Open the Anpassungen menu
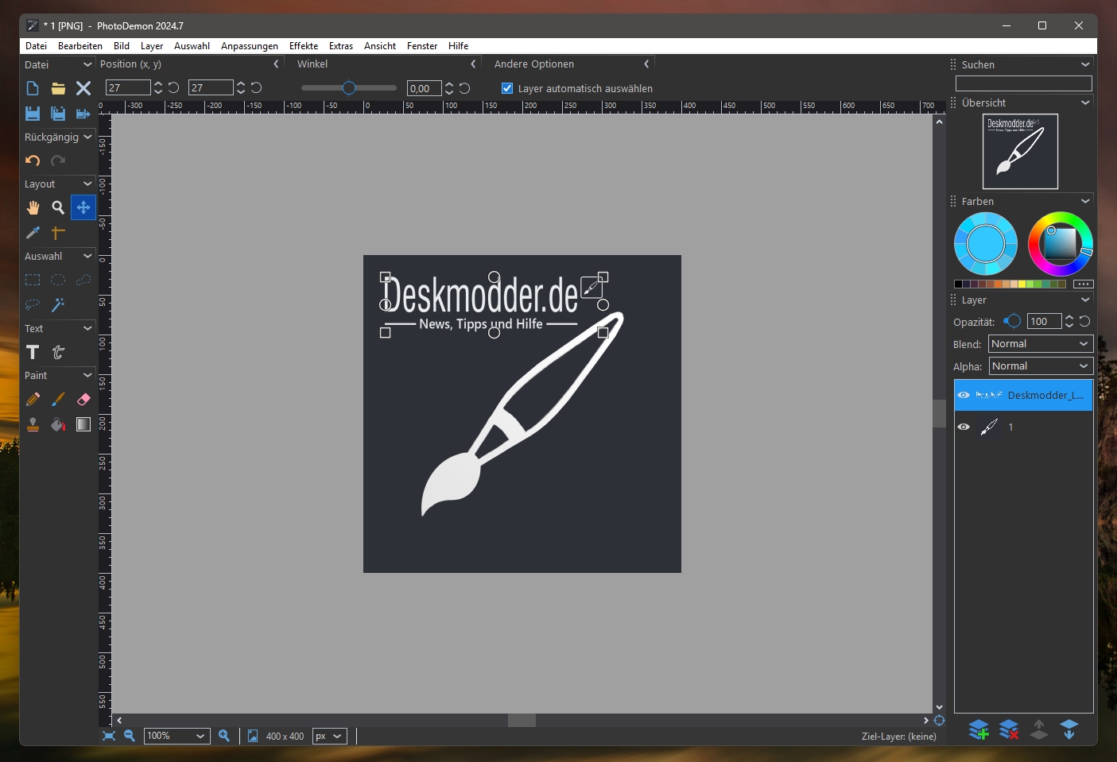Image resolution: width=1117 pixels, height=762 pixels. [250, 46]
